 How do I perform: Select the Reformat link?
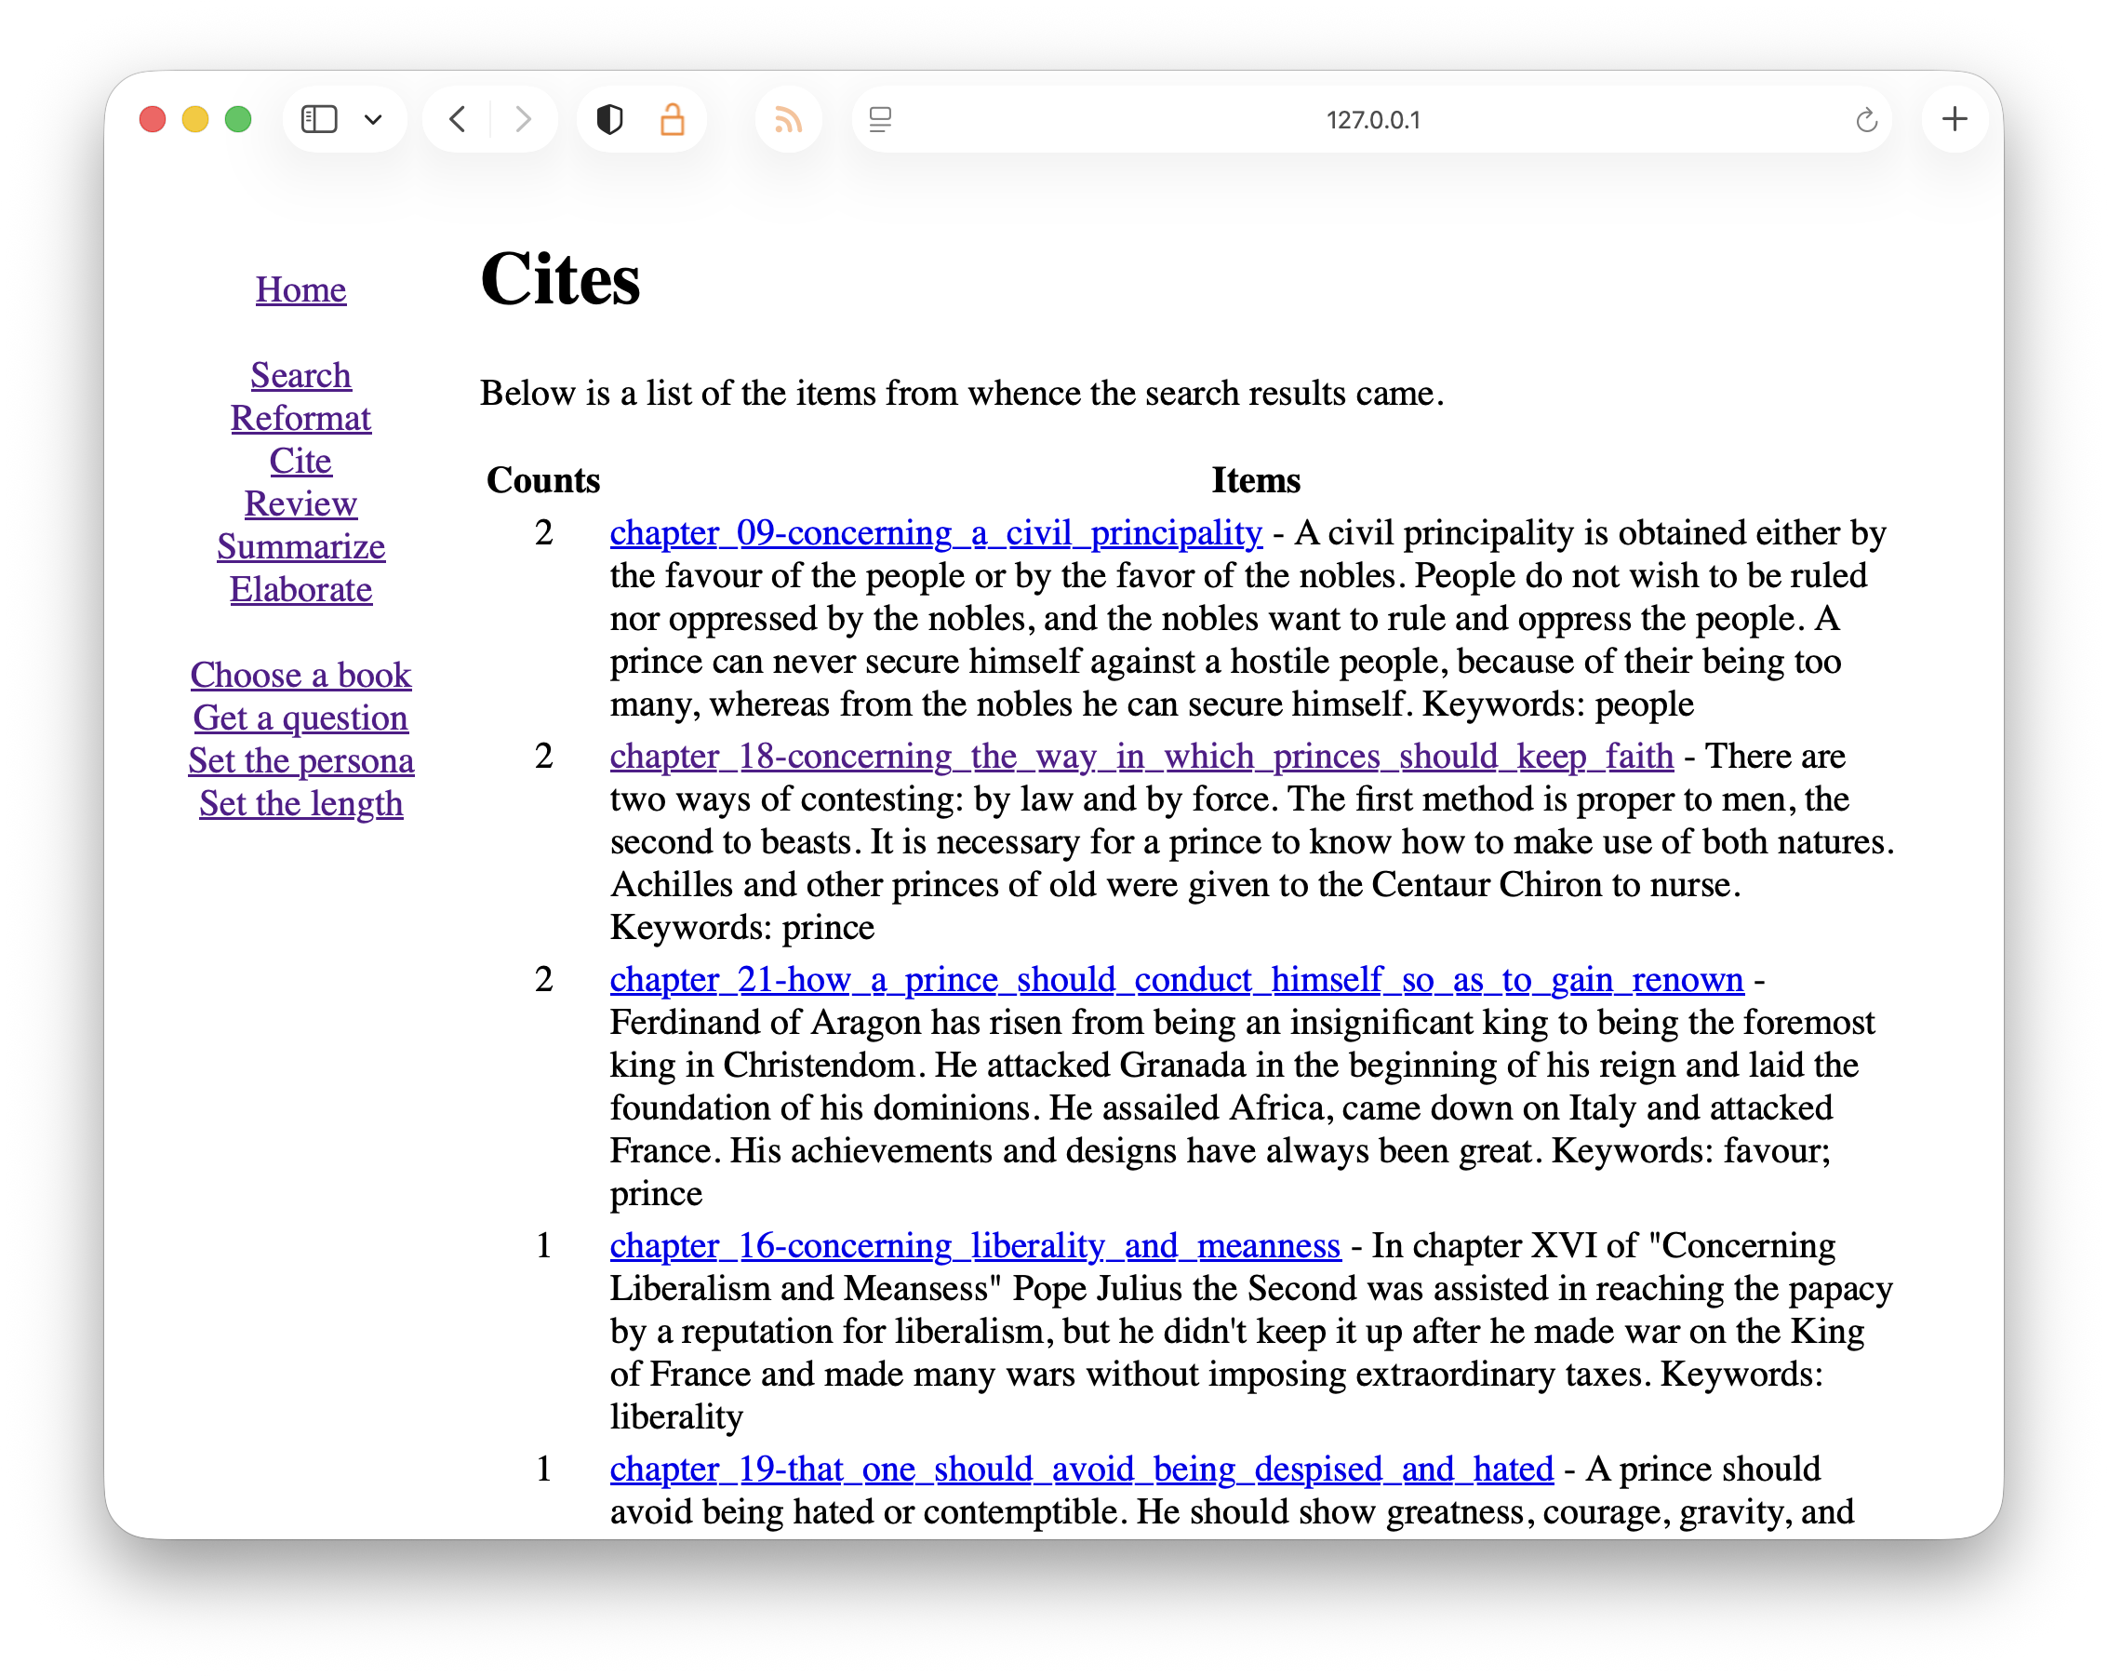tap(300, 419)
